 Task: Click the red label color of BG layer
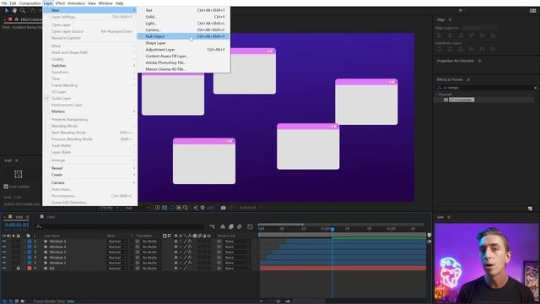point(30,269)
